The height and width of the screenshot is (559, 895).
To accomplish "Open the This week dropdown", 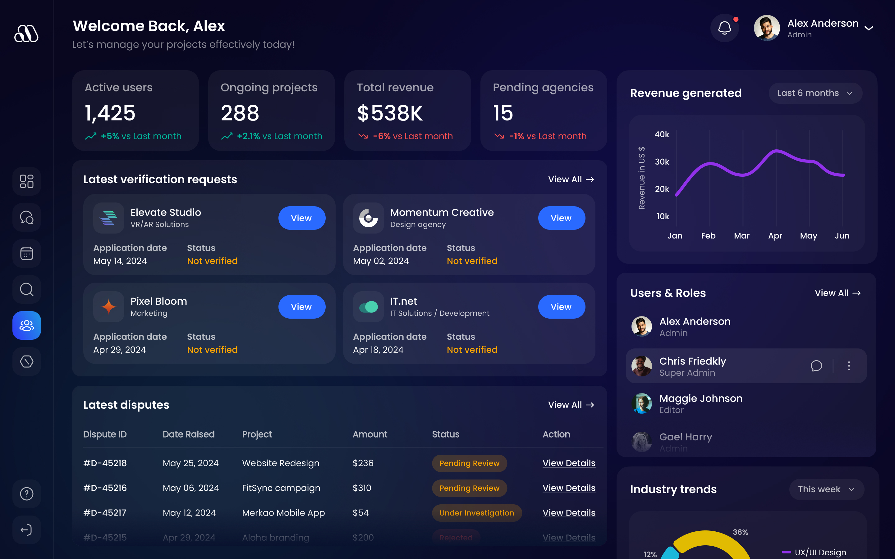I will click(826, 489).
